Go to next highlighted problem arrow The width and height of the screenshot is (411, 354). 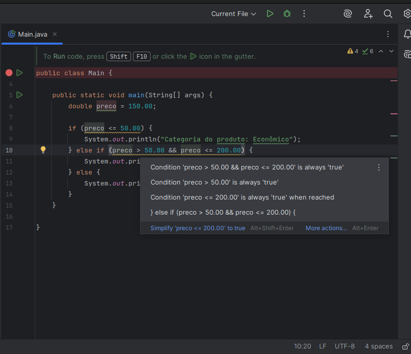click(x=391, y=51)
